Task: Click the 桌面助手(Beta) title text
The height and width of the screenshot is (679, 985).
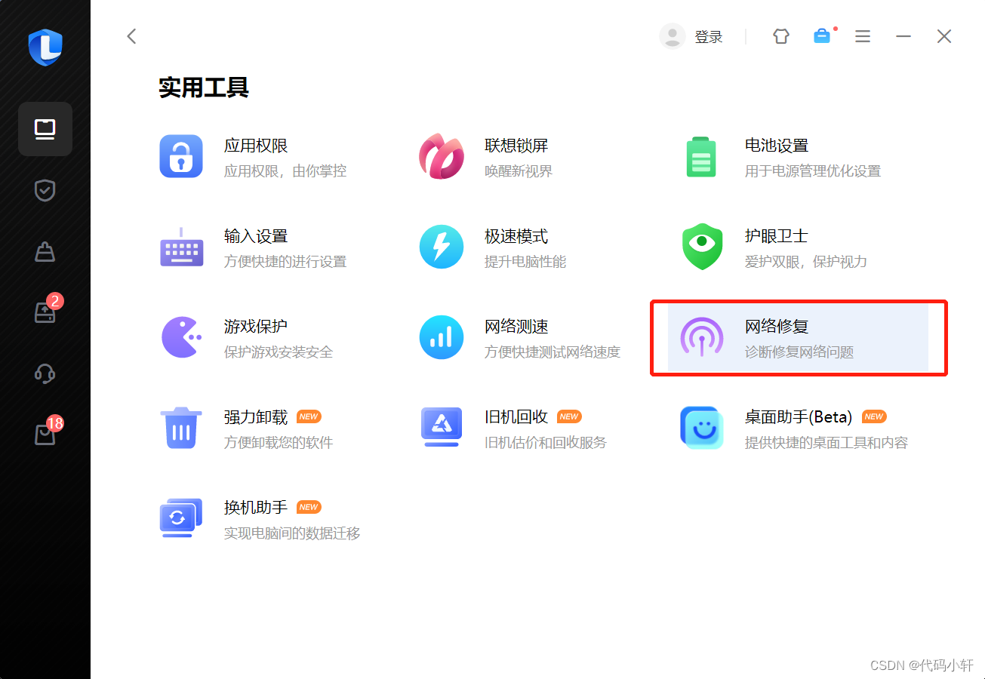Action: pyautogui.click(x=799, y=417)
